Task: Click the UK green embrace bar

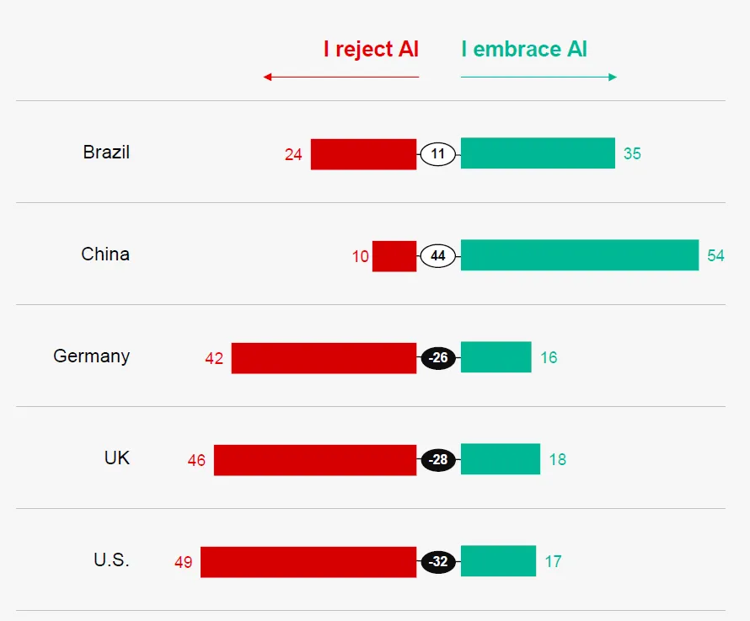Action: coord(501,459)
